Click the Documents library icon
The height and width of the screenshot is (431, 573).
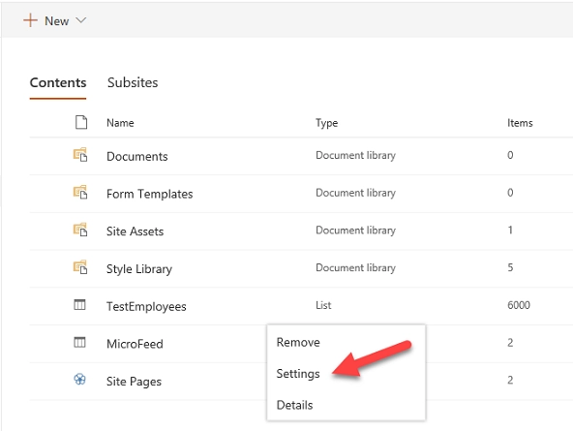[x=80, y=155]
